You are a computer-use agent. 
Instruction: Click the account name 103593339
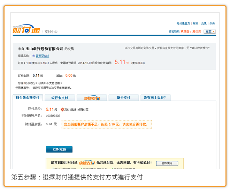pyautogui.click(x=53, y=116)
